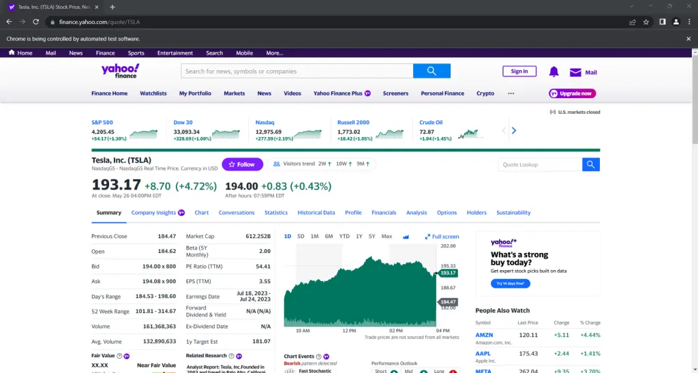Screen dimensions: 698x373
Task: Bookmark this page with the star icon
Action: pos(646,22)
